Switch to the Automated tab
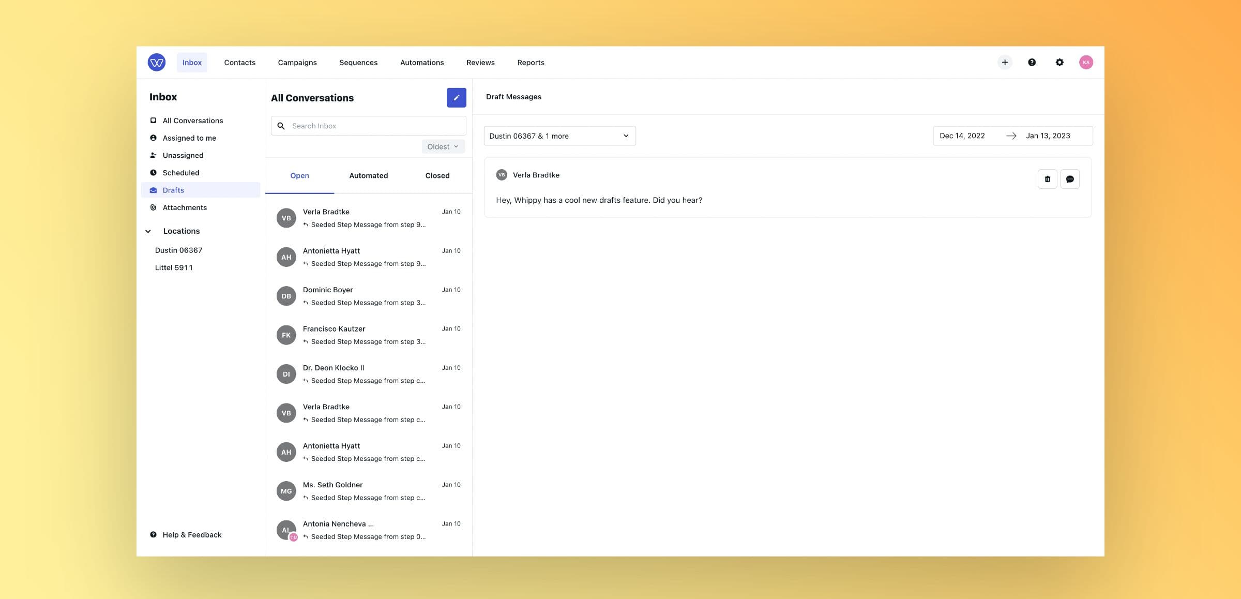Screen dimensions: 1241x599 click(x=368, y=176)
